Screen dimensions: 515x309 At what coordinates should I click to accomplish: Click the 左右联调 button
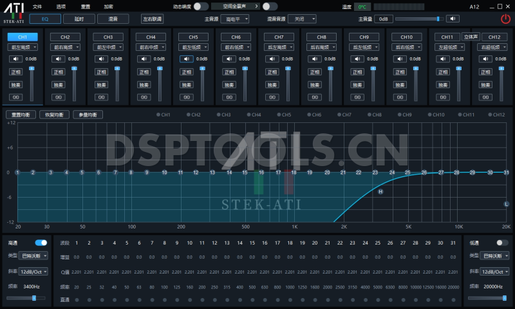tap(153, 19)
